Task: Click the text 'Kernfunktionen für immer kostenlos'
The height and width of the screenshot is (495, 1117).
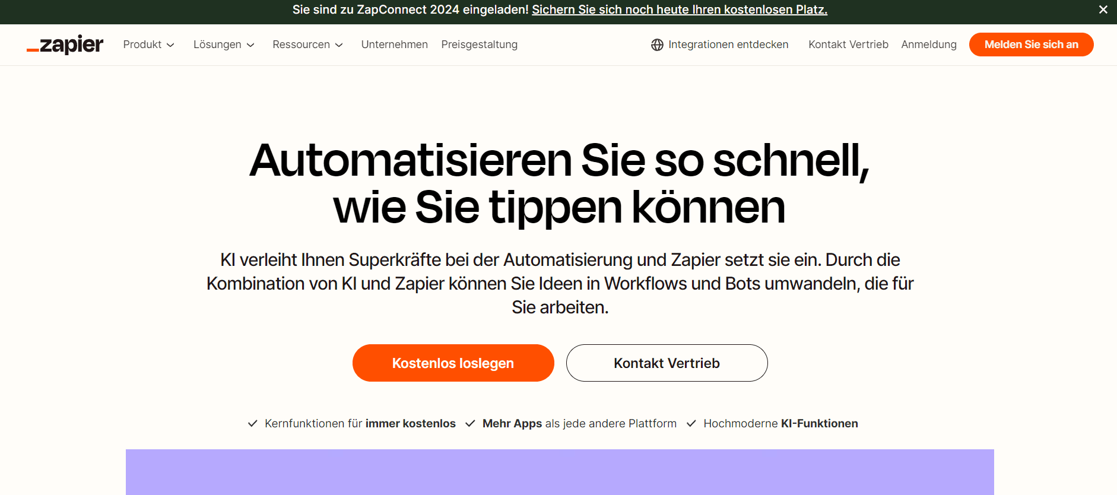Action: pos(360,423)
